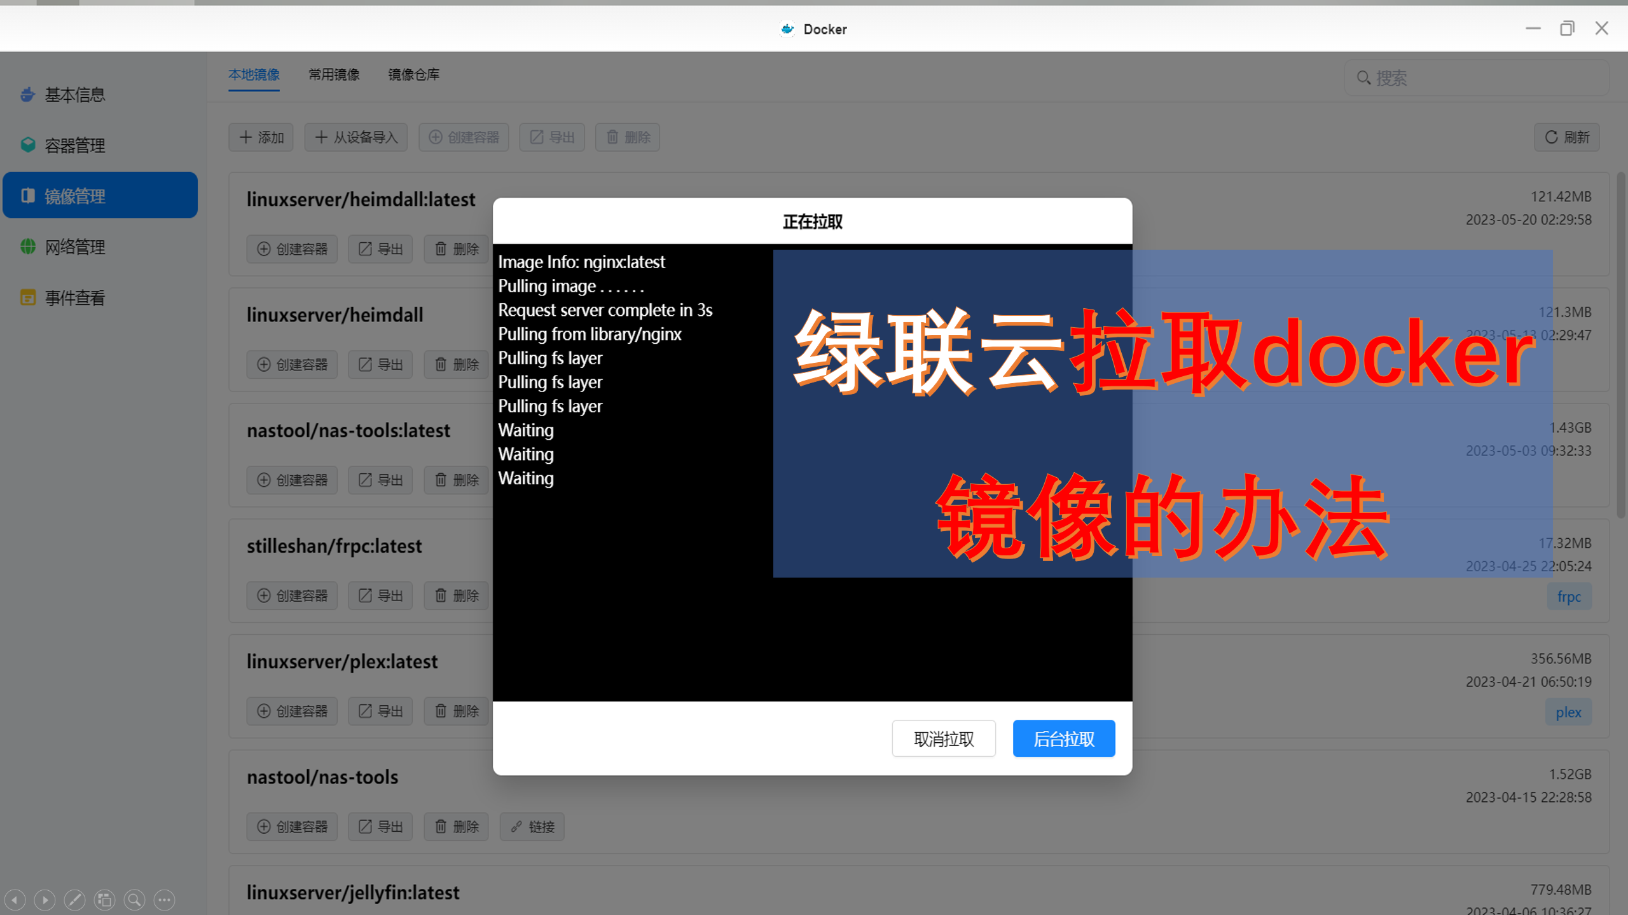Click the 2023-04-15 22:28:58 timestamp
Viewport: 1628px width, 915px height.
point(1529,797)
